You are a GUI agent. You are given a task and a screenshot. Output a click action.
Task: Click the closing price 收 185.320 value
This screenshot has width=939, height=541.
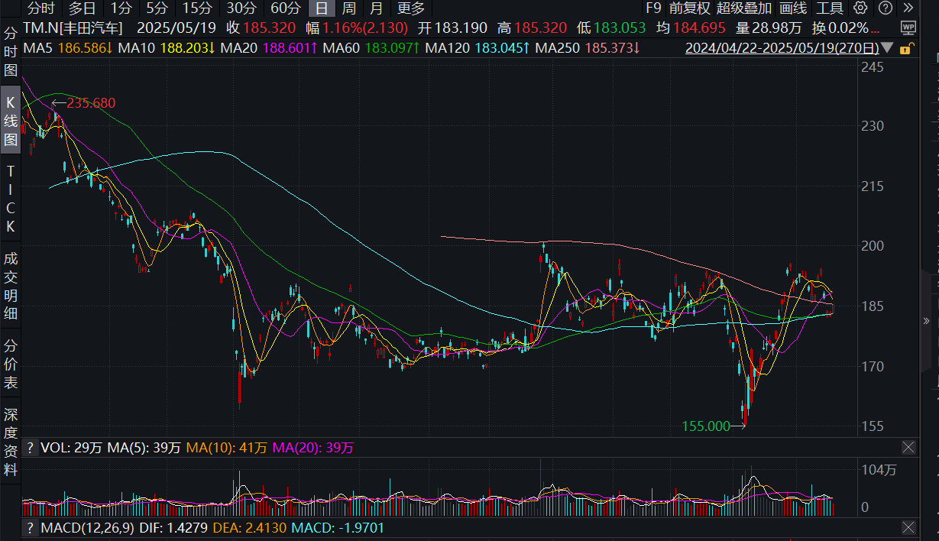click(263, 28)
